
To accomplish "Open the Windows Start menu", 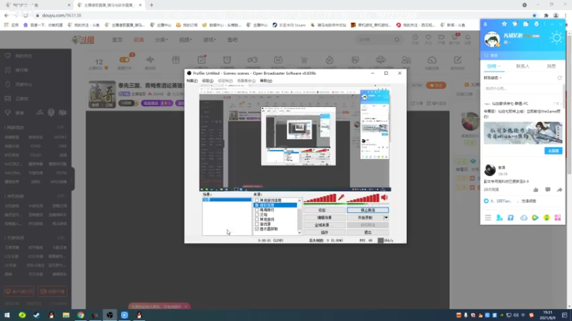I will (x=7, y=315).
